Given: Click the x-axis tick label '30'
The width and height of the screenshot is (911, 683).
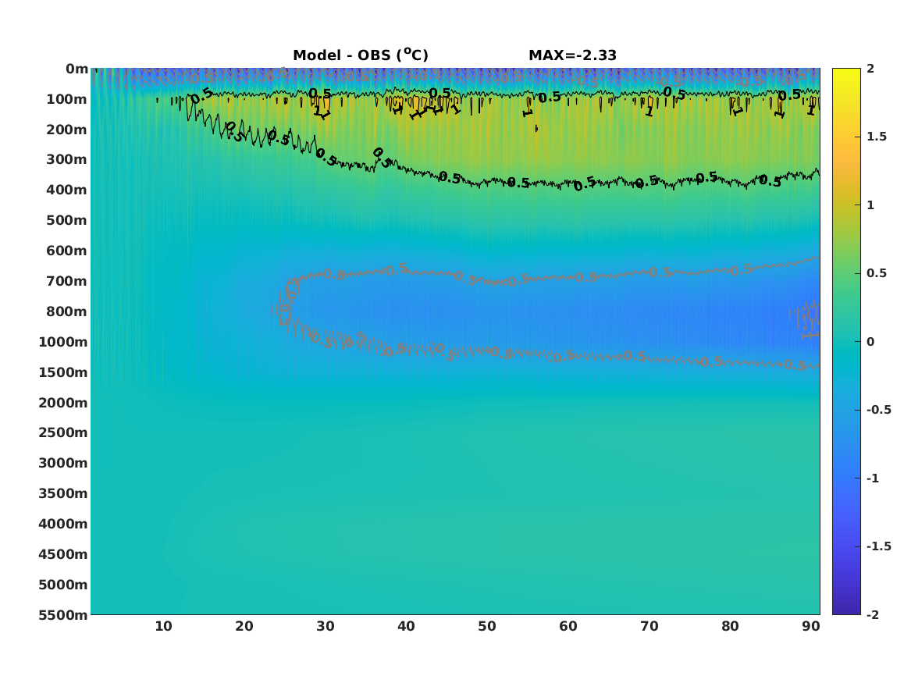Looking at the screenshot, I should click(326, 626).
